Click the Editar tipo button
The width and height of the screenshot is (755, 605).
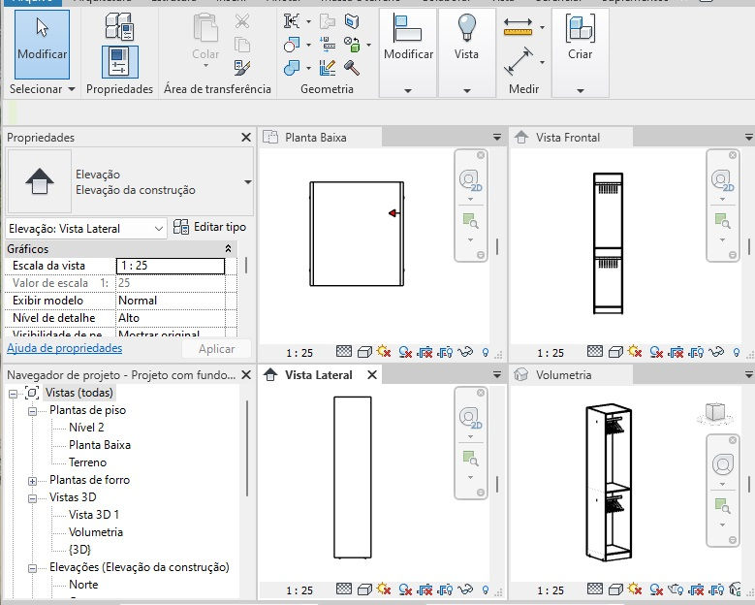tap(210, 227)
